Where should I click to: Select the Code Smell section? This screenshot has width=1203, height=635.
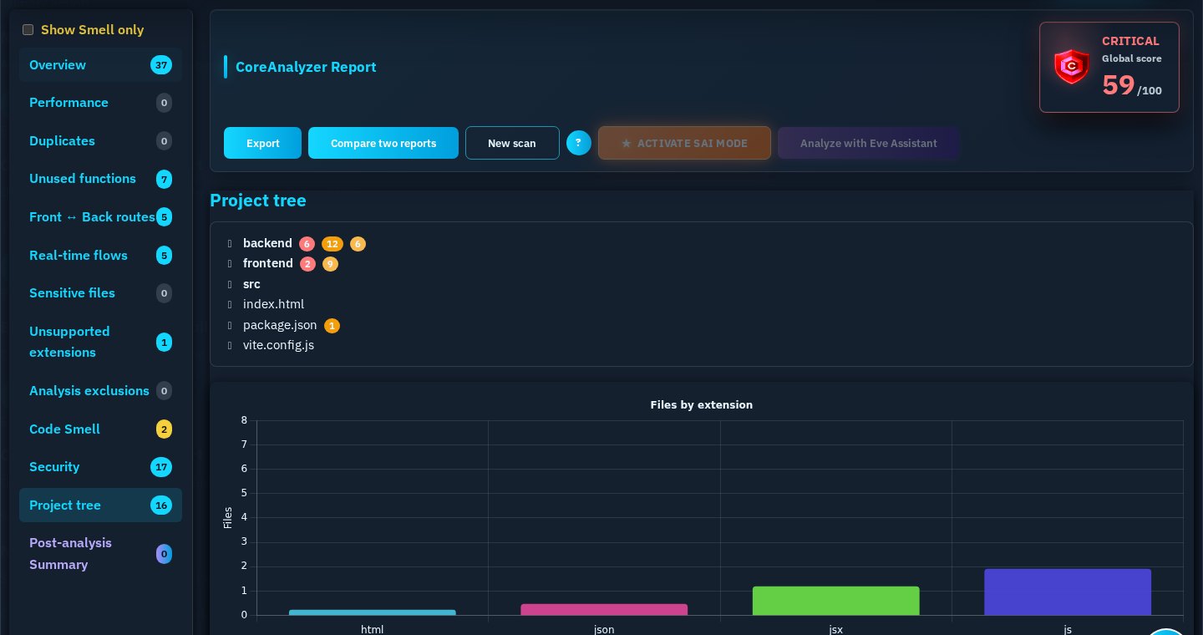(100, 429)
